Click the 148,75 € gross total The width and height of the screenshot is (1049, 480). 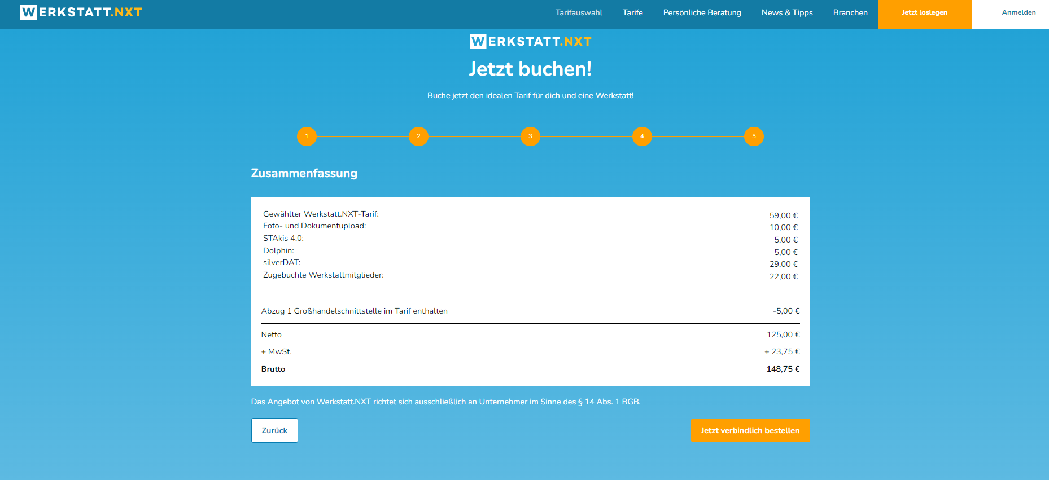pos(783,369)
